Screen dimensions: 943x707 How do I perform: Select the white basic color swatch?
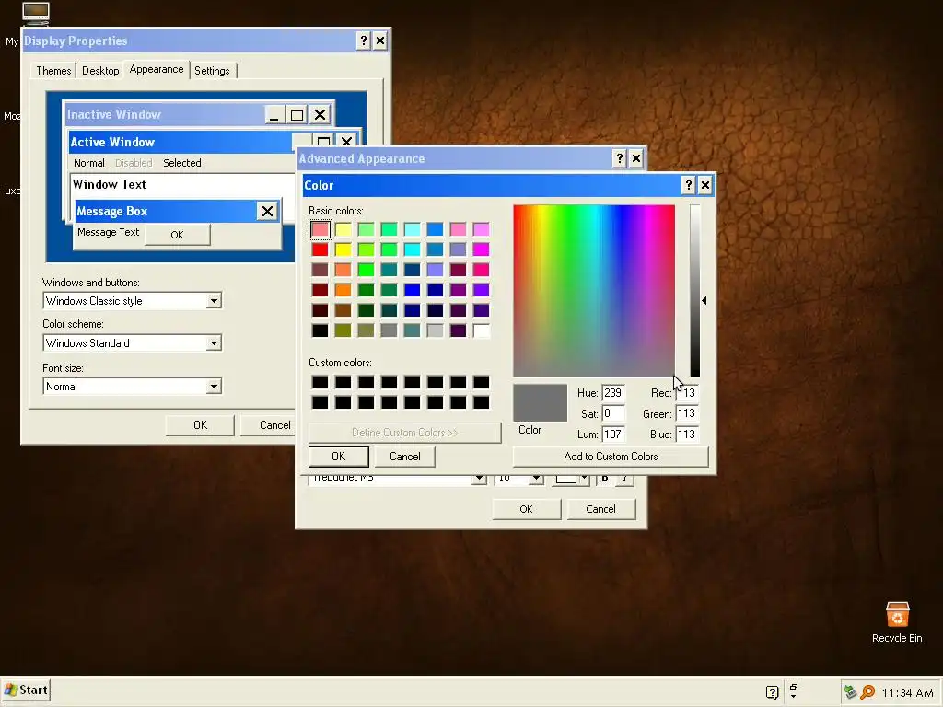pos(481,330)
